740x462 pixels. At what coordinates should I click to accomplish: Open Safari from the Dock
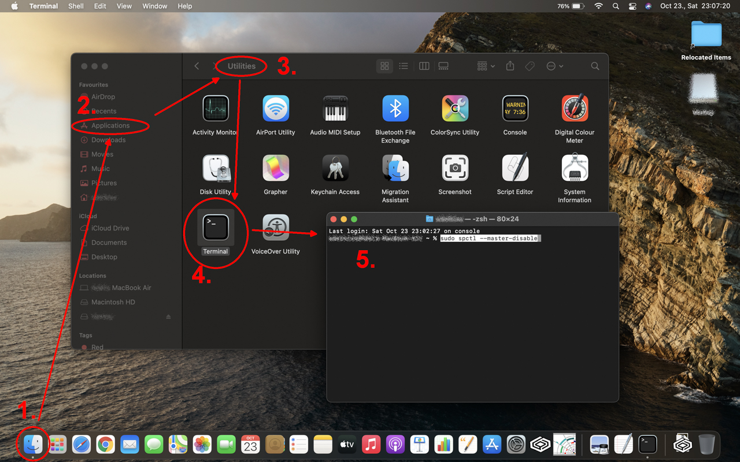coord(82,444)
